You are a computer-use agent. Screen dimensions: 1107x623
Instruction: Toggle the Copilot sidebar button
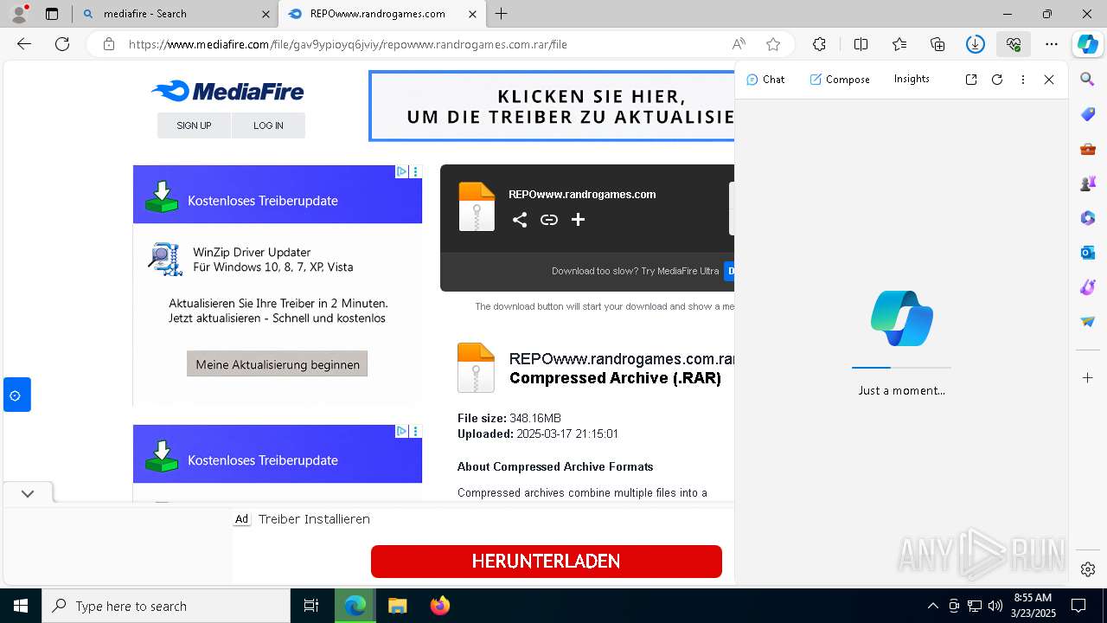pyautogui.click(x=1088, y=44)
